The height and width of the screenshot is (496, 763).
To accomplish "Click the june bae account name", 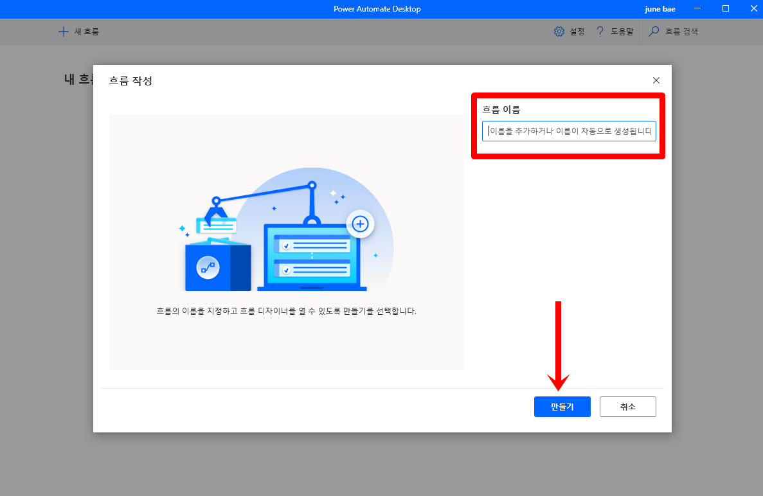I will point(660,8).
